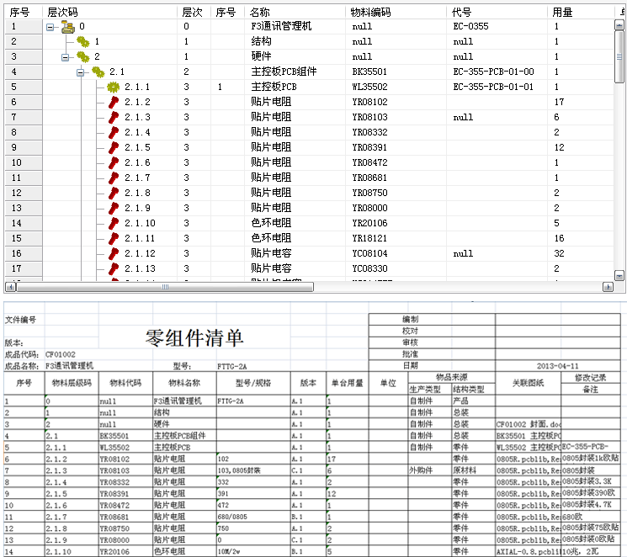Image resolution: width=627 pixels, height=557 pixels.
Task: Pick the red part icon for 2.1.10
Action: coord(113,223)
